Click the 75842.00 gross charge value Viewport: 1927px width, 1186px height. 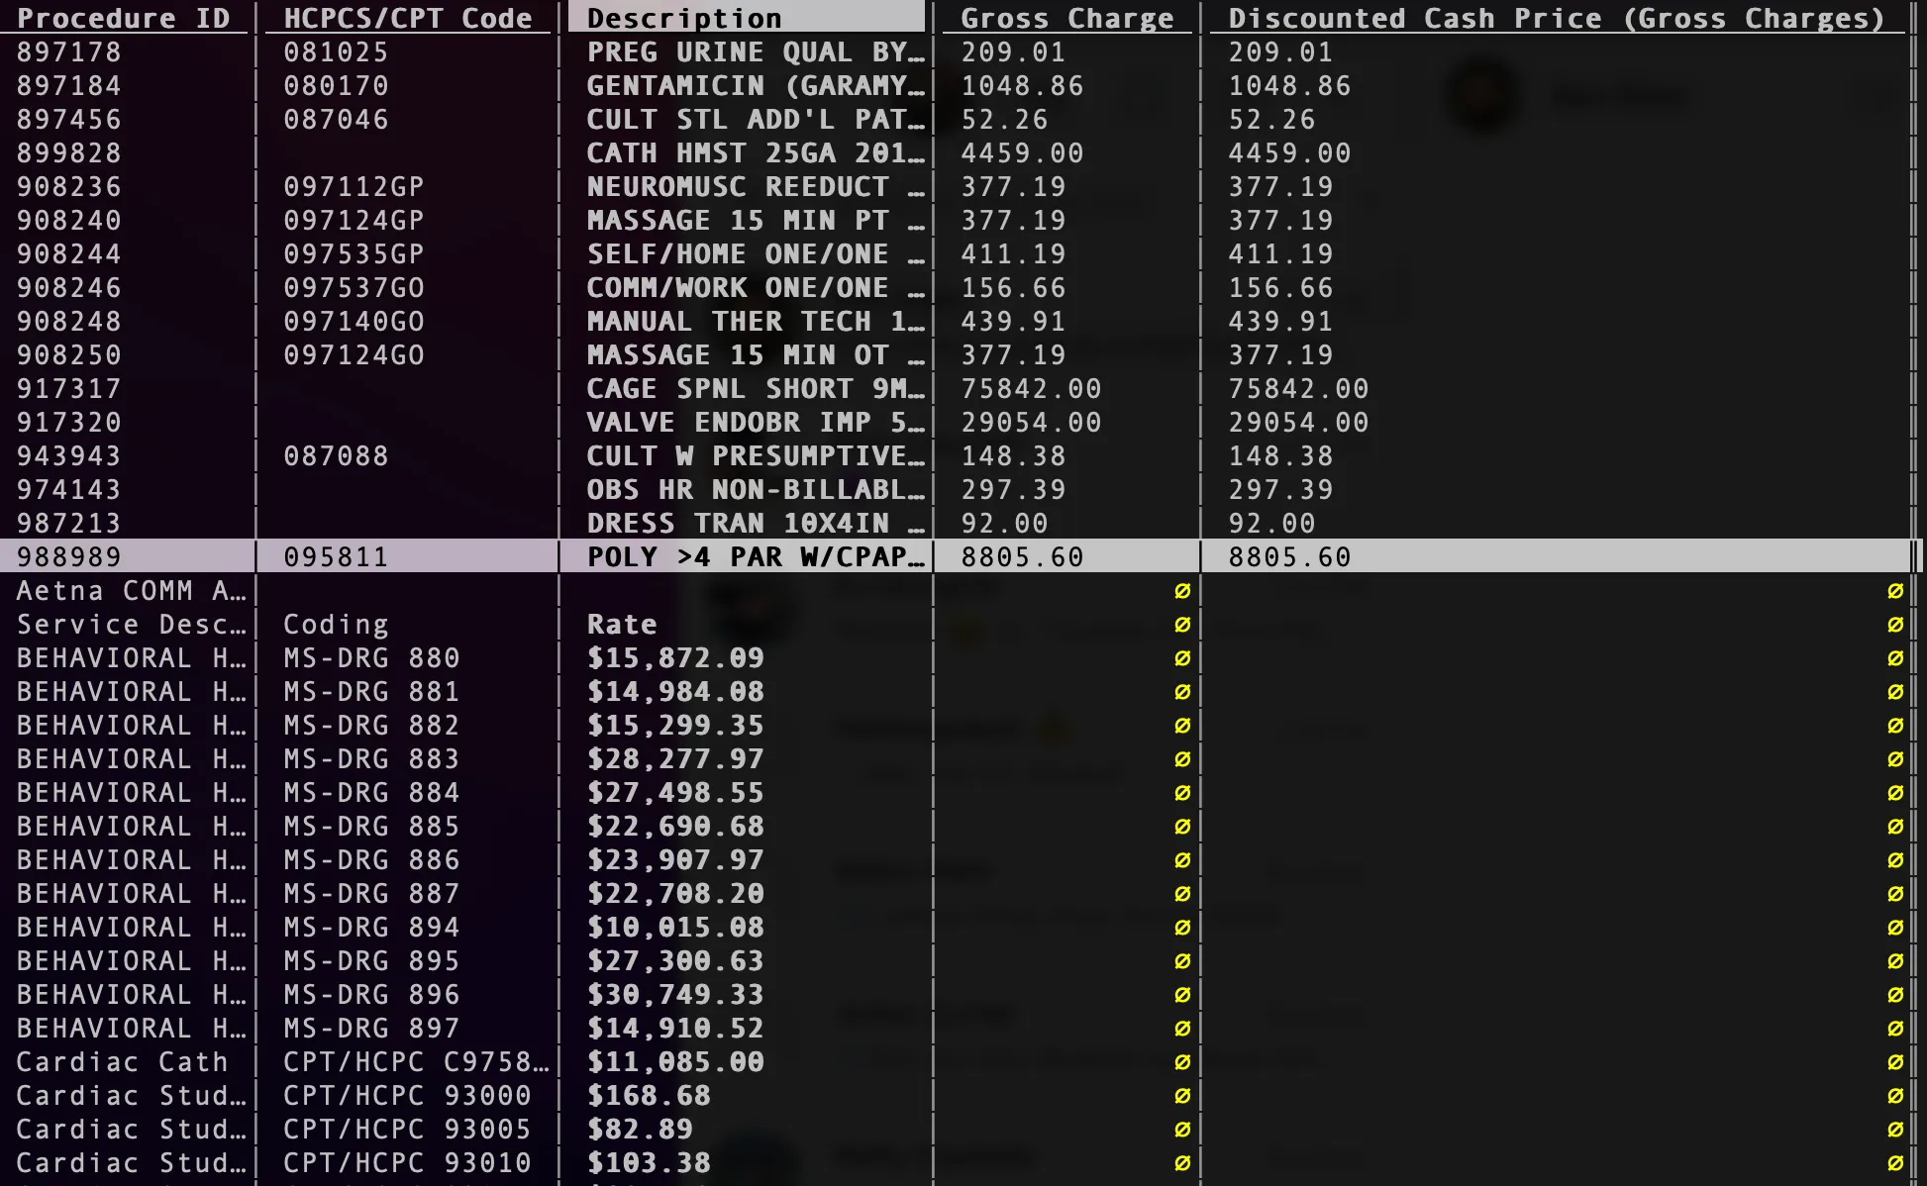1031,388
